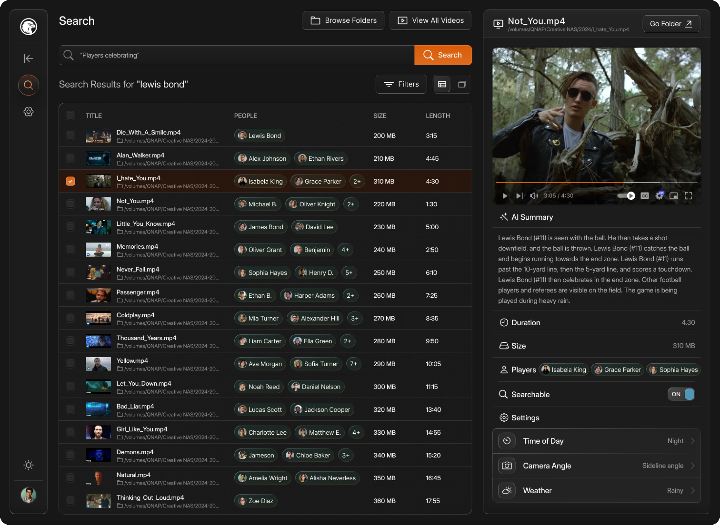This screenshot has width=720, height=525.
Task: Select View All Videos
Action: [x=430, y=20]
